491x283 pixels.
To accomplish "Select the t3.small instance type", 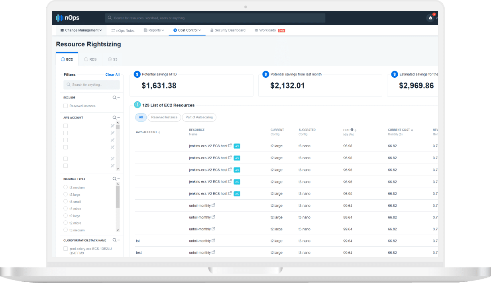I will [x=65, y=202].
